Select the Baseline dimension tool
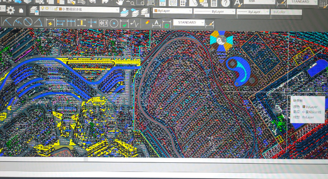This screenshot has height=179, width=328. (60, 23)
